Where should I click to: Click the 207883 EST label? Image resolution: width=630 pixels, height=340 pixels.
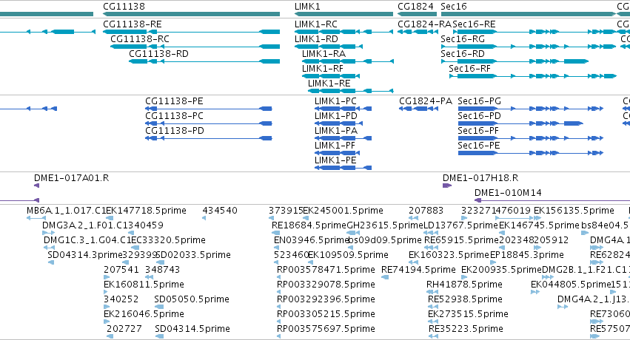pos(426,211)
